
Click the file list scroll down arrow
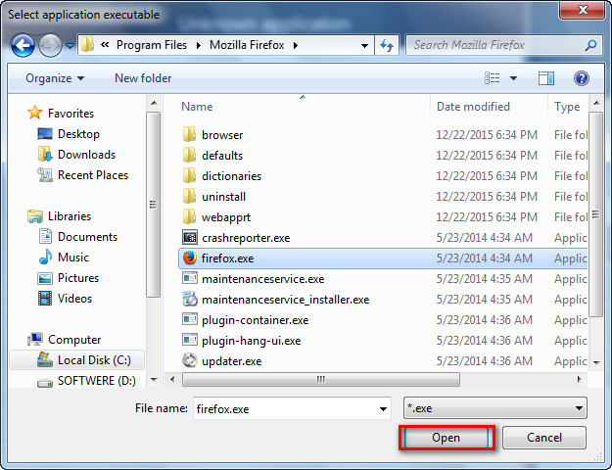(596, 362)
